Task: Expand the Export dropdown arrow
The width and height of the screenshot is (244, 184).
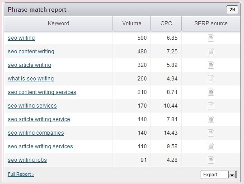Action: (232, 175)
